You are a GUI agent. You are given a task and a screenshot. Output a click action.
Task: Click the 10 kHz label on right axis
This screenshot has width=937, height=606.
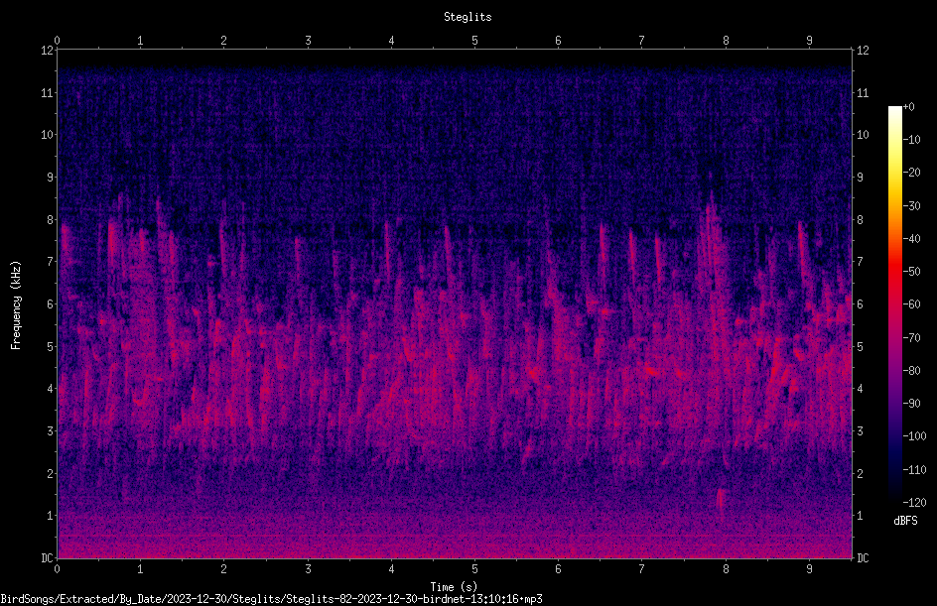click(x=863, y=134)
